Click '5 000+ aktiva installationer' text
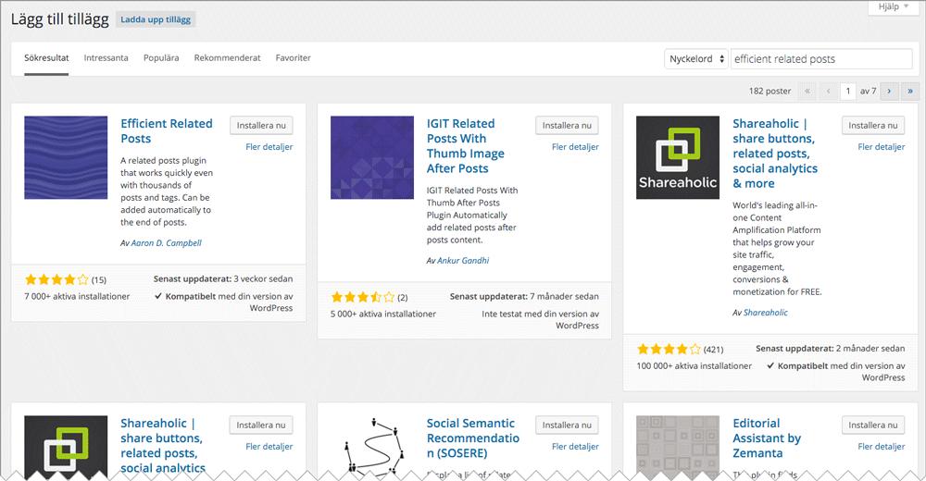 (x=383, y=314)
